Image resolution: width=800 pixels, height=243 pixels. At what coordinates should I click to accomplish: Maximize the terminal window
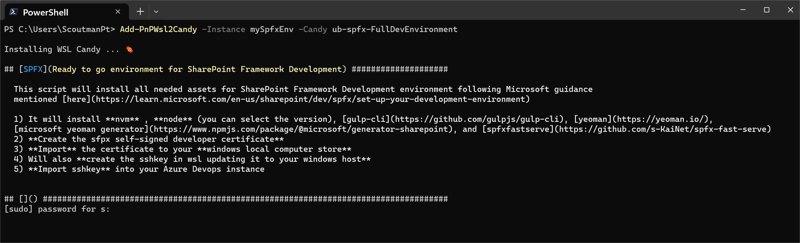coord(767,10)
